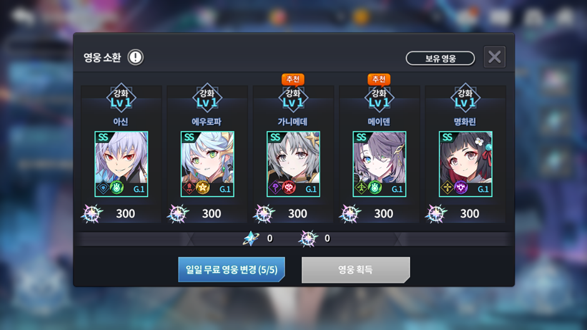
Task: Click the 추천 badge above 메이덴
Action: tap(379, 79)
